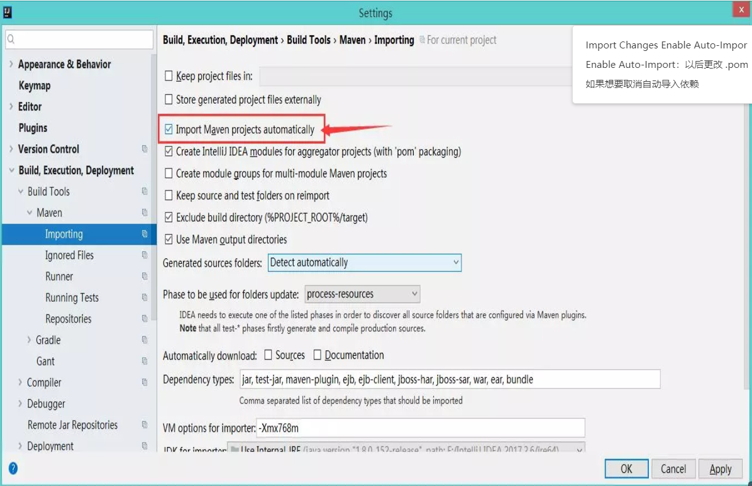The height and width of the screenshot is (486, 752).
Task: Select "Ignored Files" in the sidebar
Action: (69, 255)
